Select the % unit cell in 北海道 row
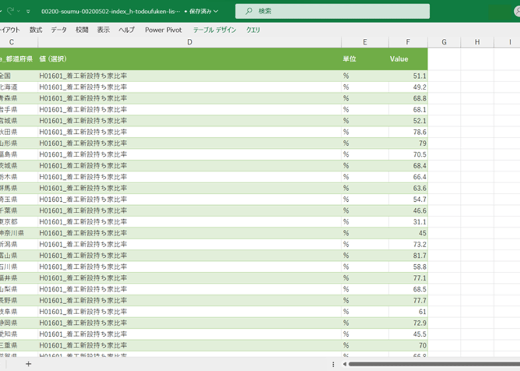Image resolution: width=520 pixels, height=371 pixels. [x=365, y=87]
